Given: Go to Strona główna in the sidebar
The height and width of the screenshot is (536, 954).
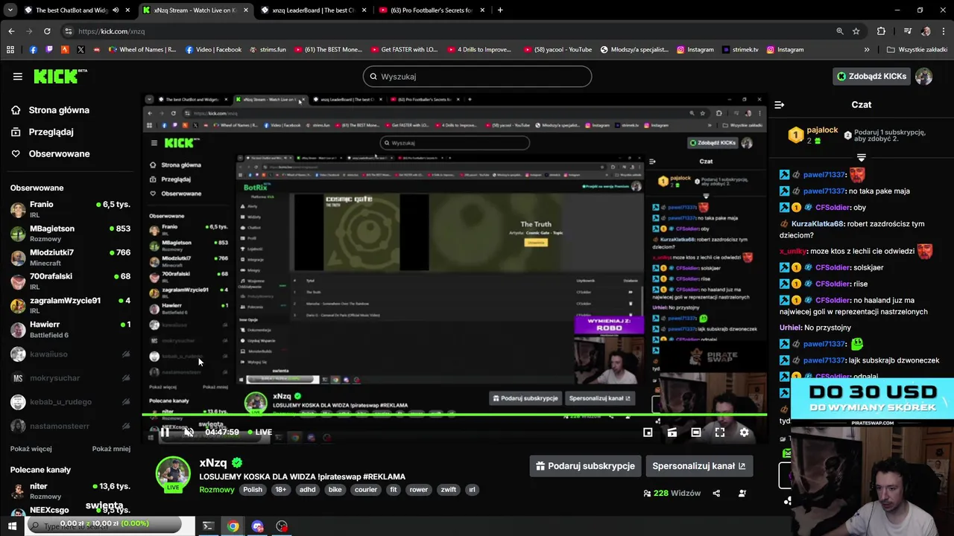Looking at the screenshot, I should point(51,110).
